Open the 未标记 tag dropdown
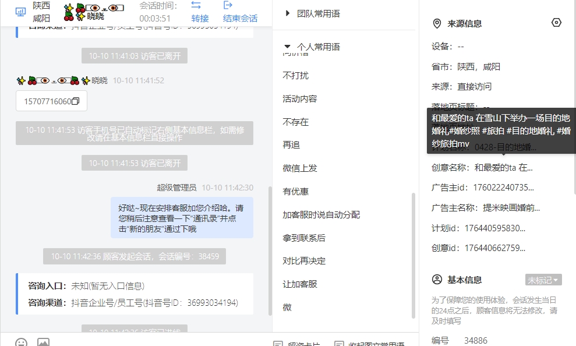Viewport: 576px width, 346px height. [x=543, y=280]
